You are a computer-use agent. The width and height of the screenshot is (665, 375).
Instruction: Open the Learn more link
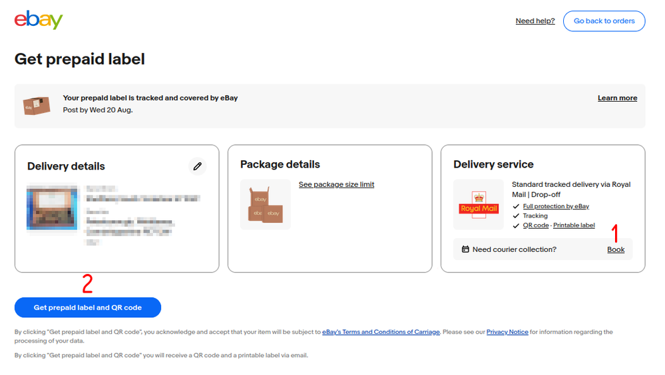click(x=617, y=98)
